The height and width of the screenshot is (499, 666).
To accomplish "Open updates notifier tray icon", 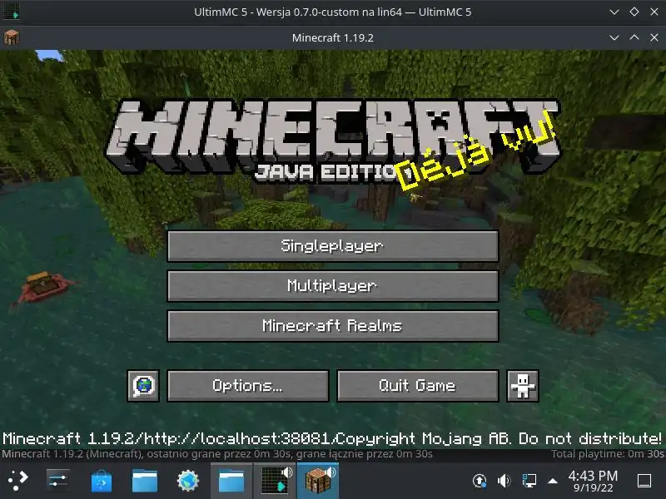I will point(480,481).
